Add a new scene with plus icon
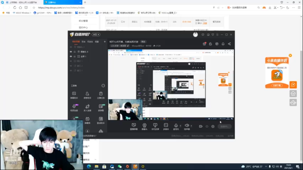 click(105, 42)
